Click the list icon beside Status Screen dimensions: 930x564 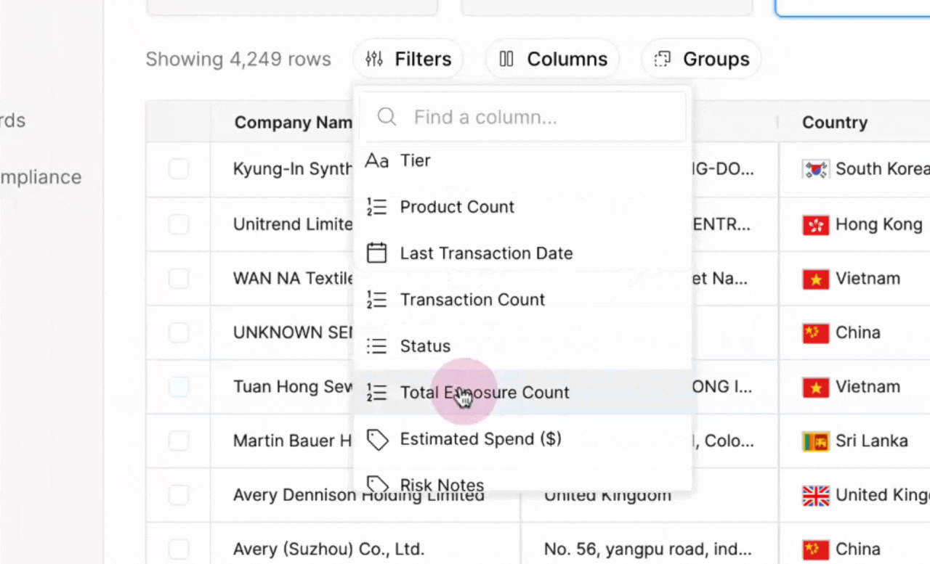pos(376,346)
